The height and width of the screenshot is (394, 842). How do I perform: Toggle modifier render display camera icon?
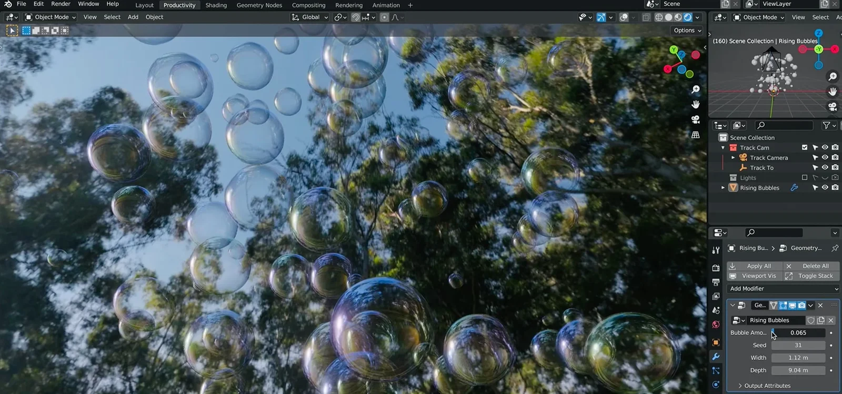[802, 306]
